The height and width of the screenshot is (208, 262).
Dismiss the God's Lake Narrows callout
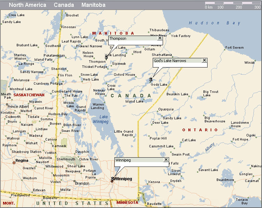coord(204,60)
